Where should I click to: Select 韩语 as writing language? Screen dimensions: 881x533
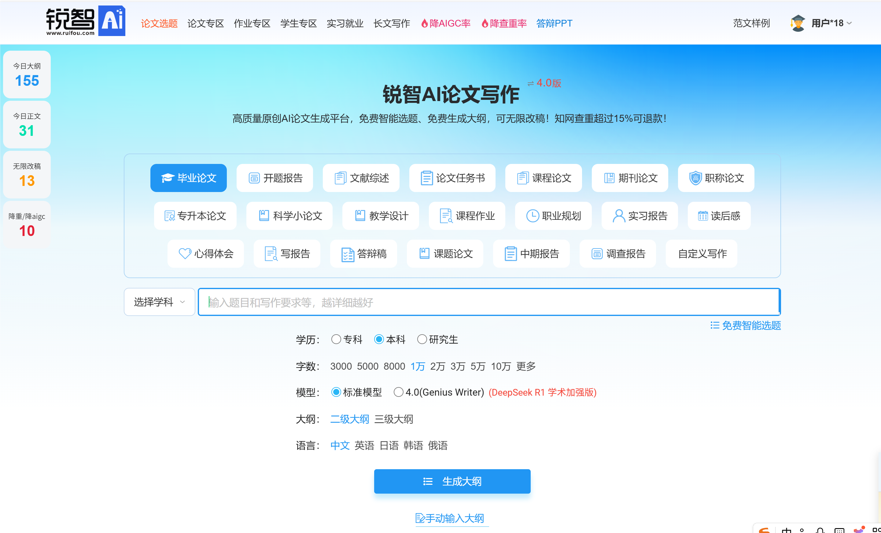413,445
